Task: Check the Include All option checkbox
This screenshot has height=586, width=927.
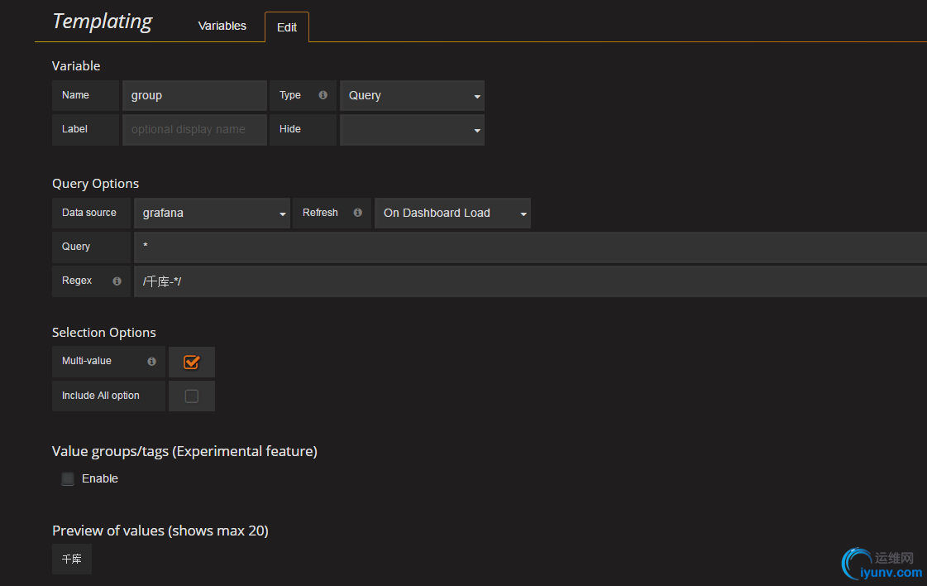Action: [192, 396]
